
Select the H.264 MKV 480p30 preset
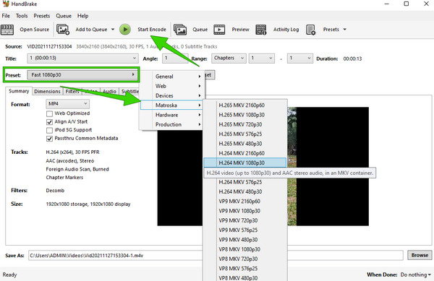(x=245, y=191)
